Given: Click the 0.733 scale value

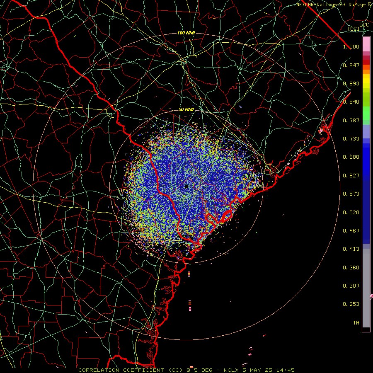Looking at the screenshot, I should tap(351, 139).
